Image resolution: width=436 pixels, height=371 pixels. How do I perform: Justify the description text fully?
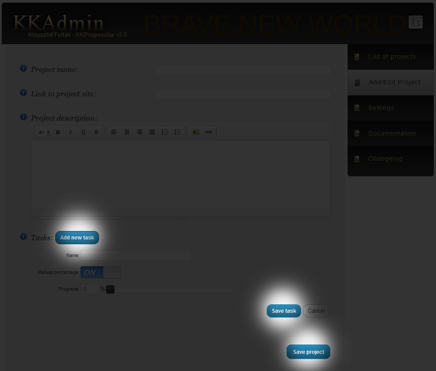152,132
